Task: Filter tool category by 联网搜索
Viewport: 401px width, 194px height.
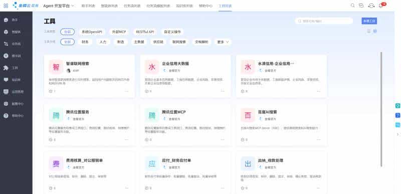Action: (x=179, y=42)
